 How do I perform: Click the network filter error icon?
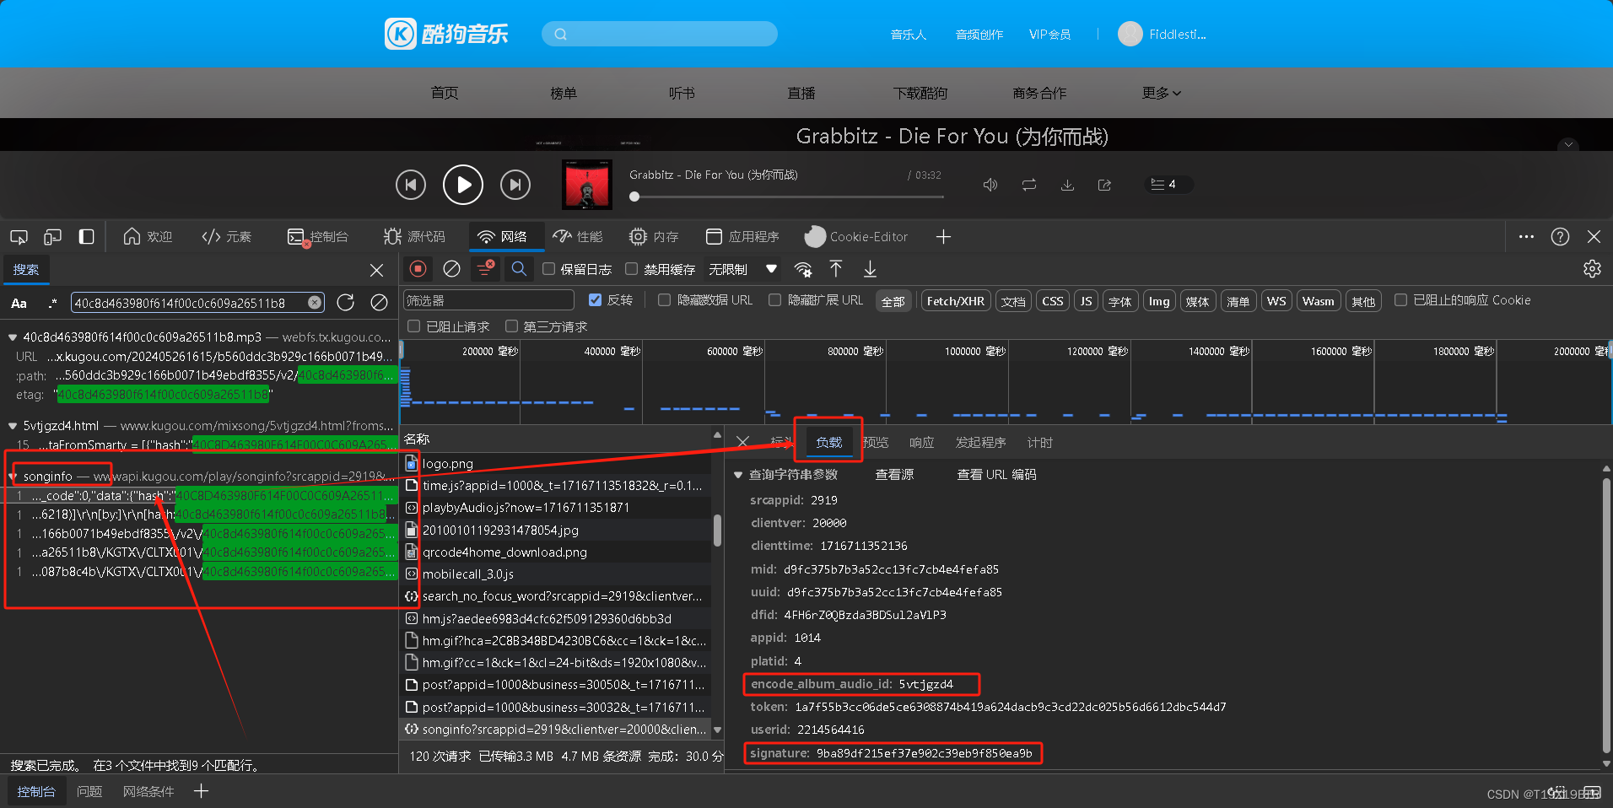tap(486, 269)
